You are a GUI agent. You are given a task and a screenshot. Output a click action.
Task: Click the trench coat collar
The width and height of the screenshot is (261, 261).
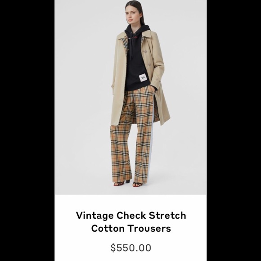click(x=147, y=35)
